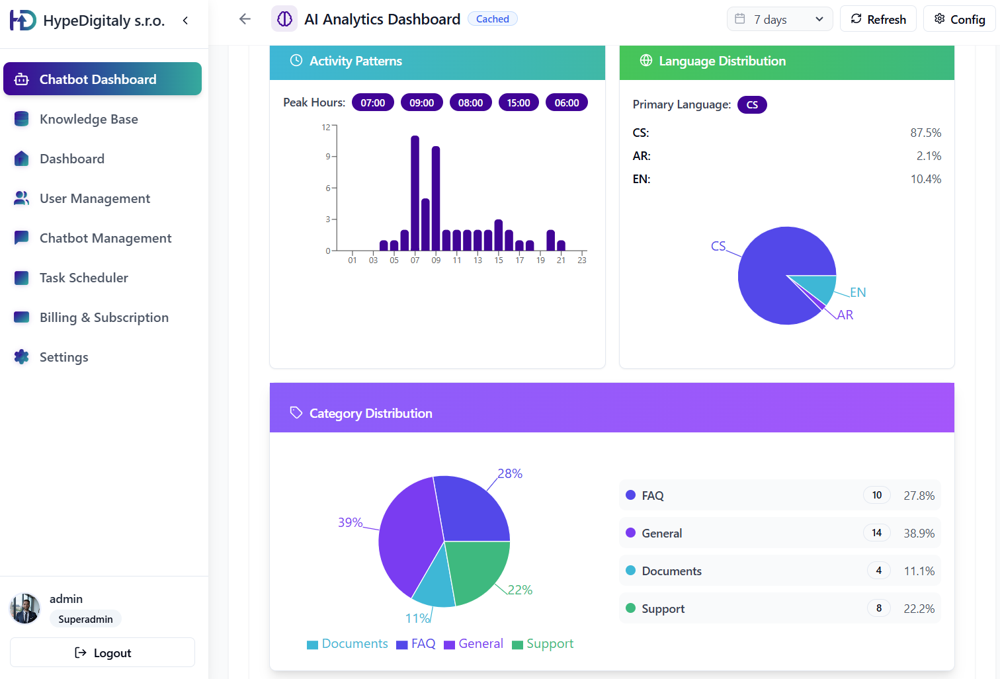Switch to the Chatbot Dashboard menu item

[98, 79]
